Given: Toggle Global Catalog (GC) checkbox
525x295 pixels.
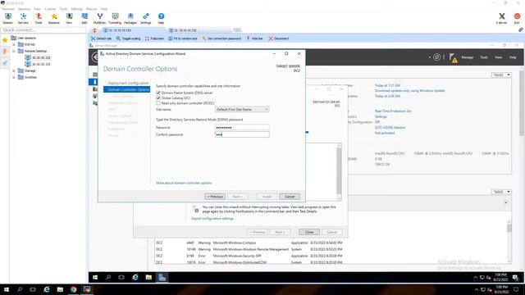Looking at the screenshot, I should pos(158,98).
